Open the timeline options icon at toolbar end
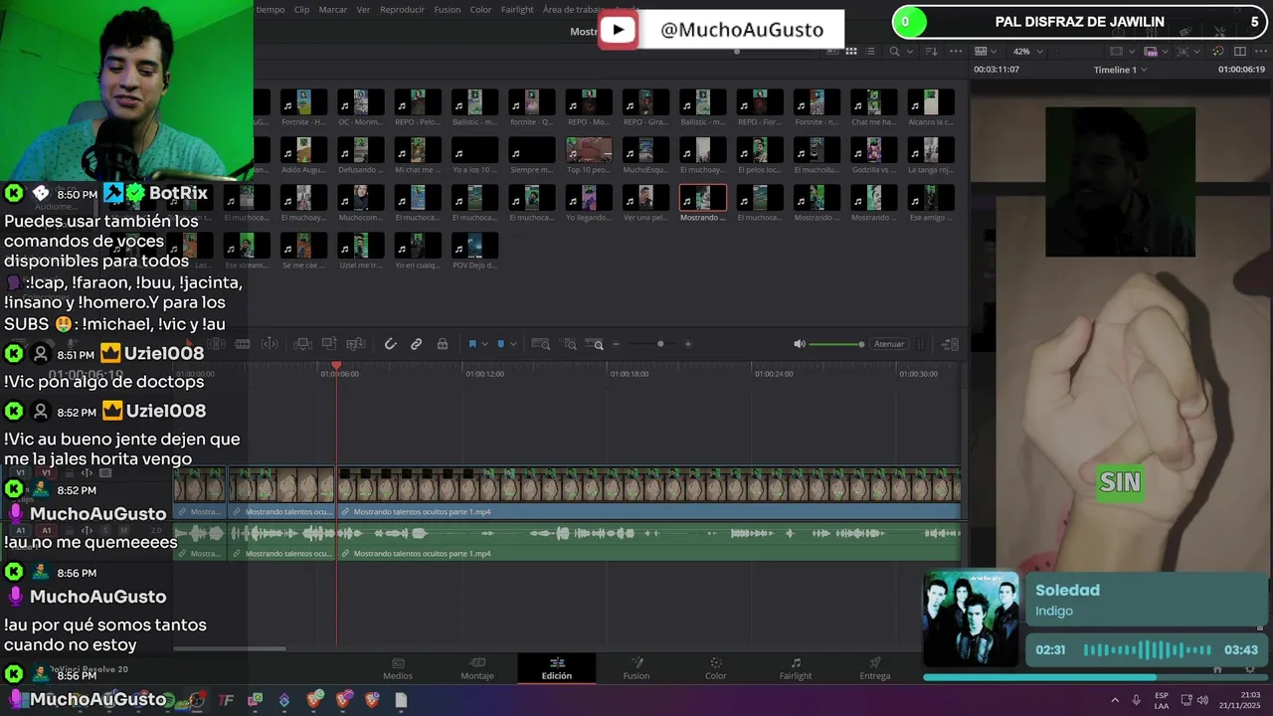The width and height of the screenshot is (1273, 716). [x=950, y=344]
